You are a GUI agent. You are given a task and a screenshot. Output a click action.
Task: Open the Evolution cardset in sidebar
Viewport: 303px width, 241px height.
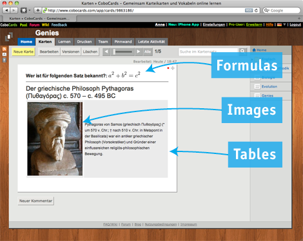pos(269,86)
